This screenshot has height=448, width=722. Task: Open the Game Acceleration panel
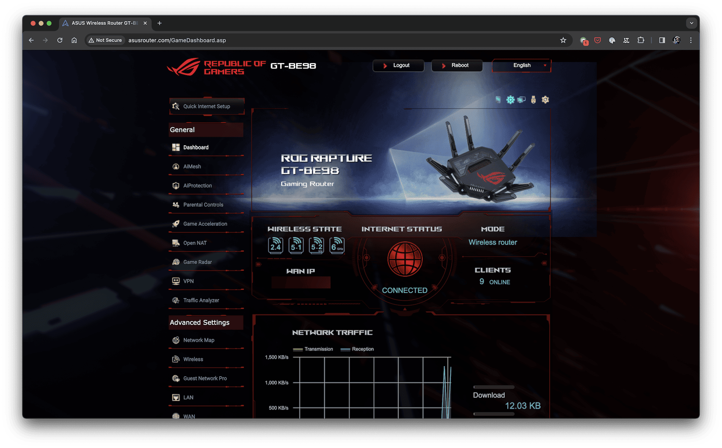(x=206, y=224)
